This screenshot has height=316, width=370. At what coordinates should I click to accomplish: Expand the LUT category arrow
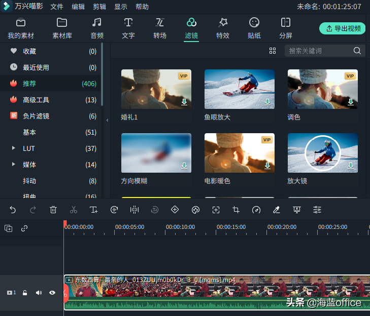14,148
